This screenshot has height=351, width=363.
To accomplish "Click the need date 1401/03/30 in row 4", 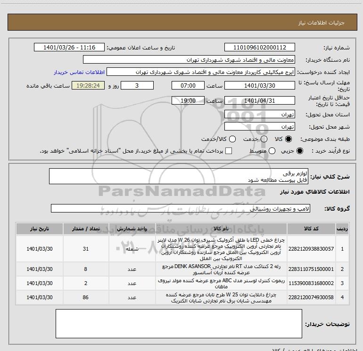I will [x=39, y=297].
